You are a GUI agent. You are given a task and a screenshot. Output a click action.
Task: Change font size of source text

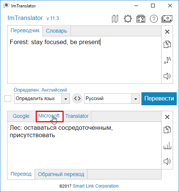(167, 60)
